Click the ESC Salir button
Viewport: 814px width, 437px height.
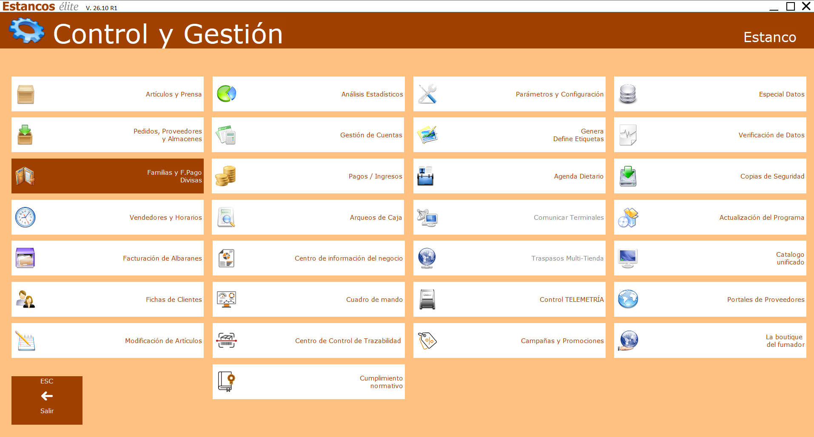click(x=47, y=400)
